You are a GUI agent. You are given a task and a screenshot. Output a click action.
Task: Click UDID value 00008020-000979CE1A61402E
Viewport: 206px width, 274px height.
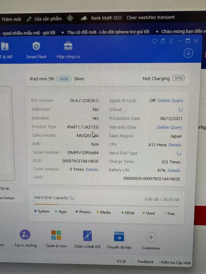[x=152, y=179]
